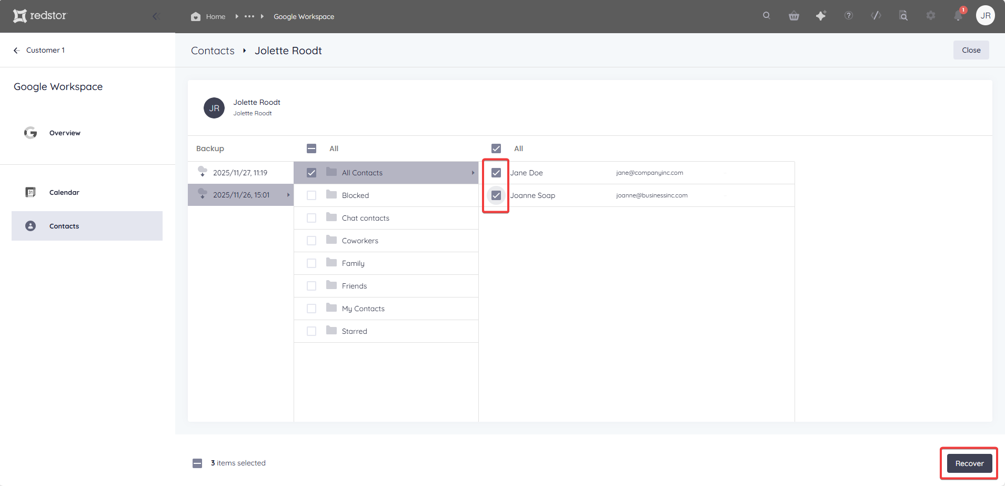This screenshot has width=1005, height=486.
Task: Collapse the sidebar with the chevron icon
Action: coord(155,16)
